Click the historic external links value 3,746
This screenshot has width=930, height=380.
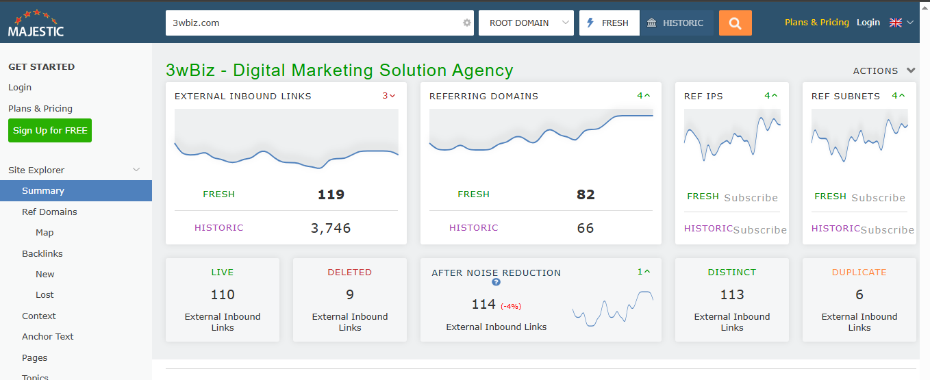[x=331, y=228]
